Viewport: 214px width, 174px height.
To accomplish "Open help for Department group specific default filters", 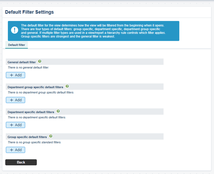I will [67, 87].
